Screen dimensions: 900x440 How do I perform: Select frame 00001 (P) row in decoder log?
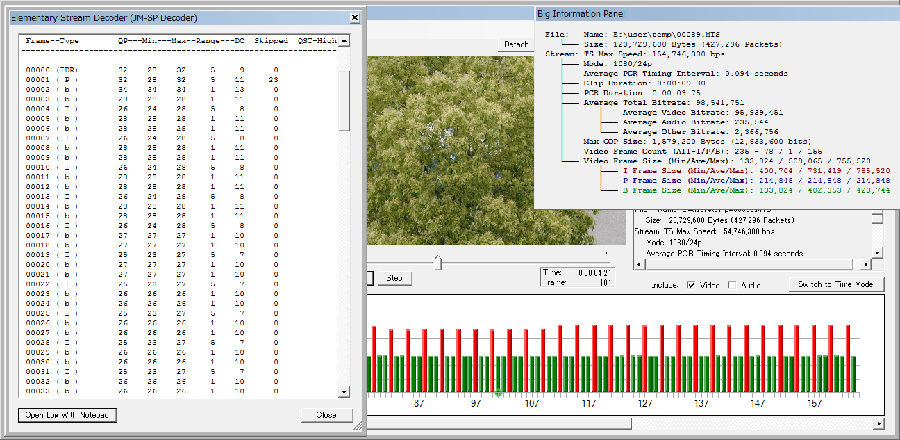(x=52, y=80)
